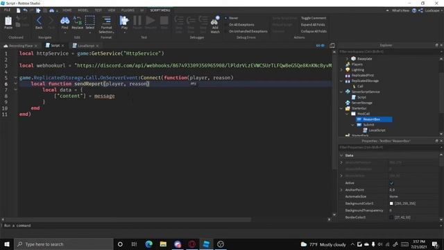Expand the Lighting tree node
Image resolution: width=444 pixels, height=250 pixels.
pyautogui.click(x=341, y=69)
